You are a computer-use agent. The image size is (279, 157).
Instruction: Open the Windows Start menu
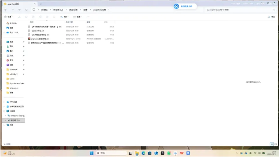[x=92, y=153]
